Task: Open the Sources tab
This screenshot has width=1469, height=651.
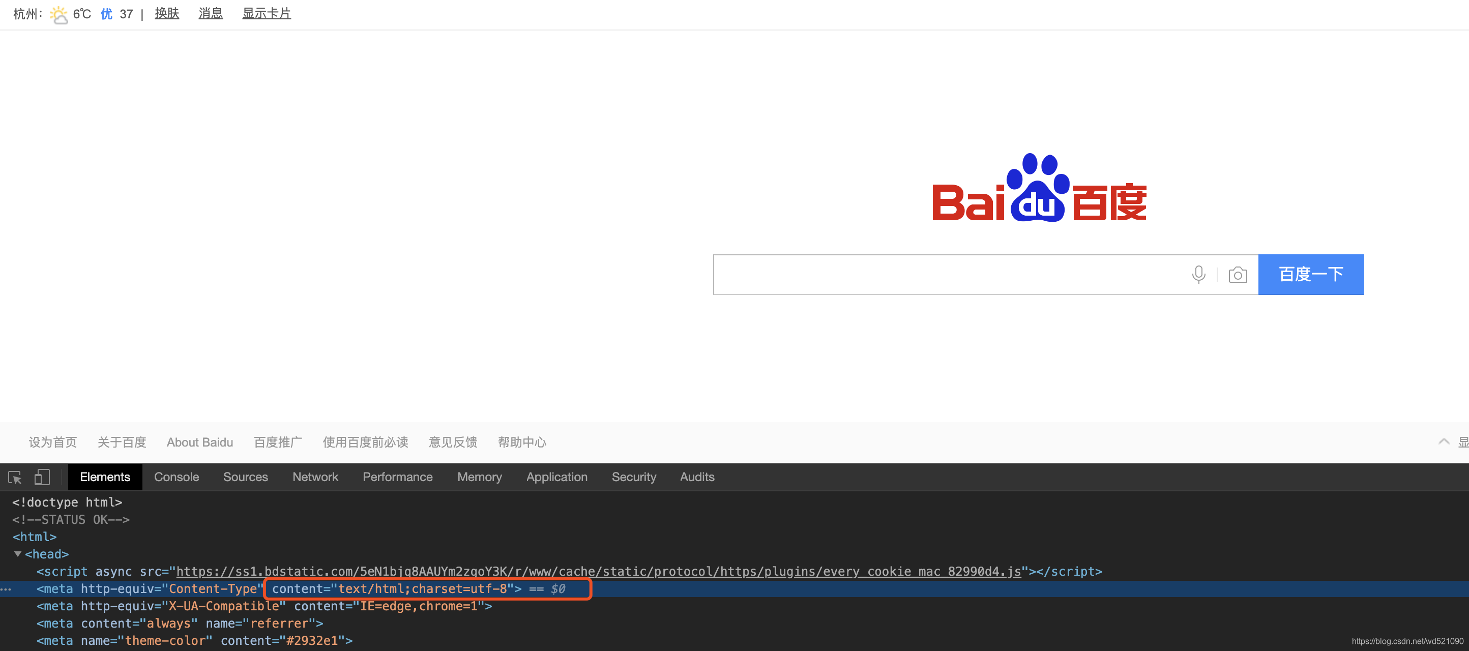Action: (245, 477)
